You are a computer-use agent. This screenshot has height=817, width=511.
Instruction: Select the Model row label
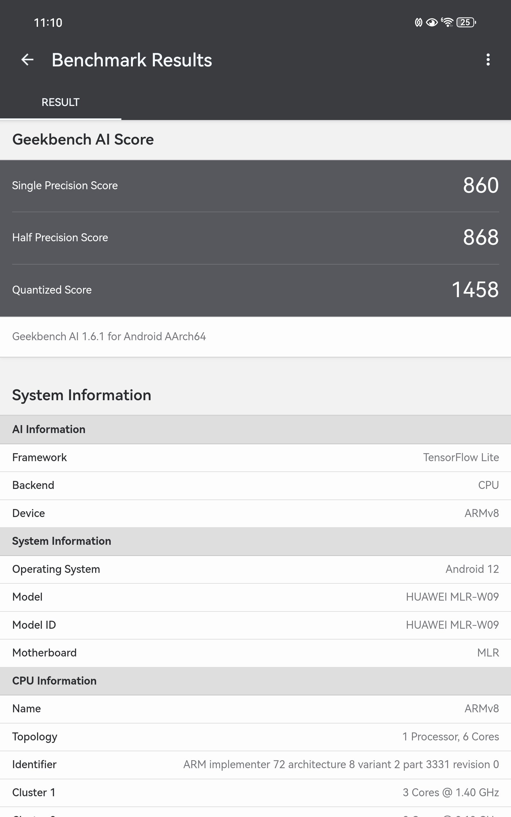27,597
